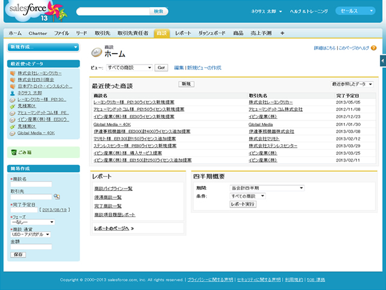The height and width of the screenshot is (290, 386).
Task: Open the プライバシーに関する声明 footer link
Action: pyautogui.click(x=210, y=280)
